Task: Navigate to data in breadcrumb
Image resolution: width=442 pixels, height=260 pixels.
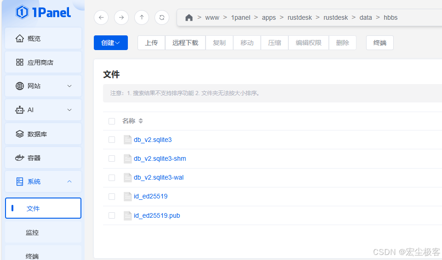Action: [x=366, y=17]
